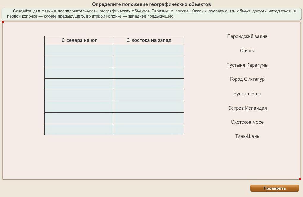Click the title Определите положение географических объектов
Viewport: 303px width, 197px height.
151,4
